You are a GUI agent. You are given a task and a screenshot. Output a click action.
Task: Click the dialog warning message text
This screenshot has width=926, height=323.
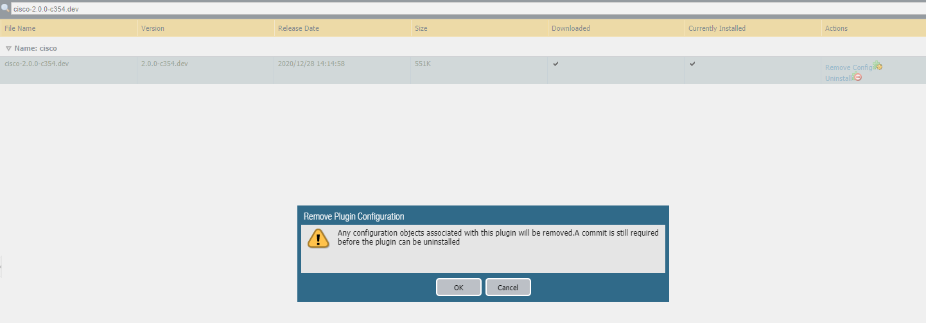[498, 238]
